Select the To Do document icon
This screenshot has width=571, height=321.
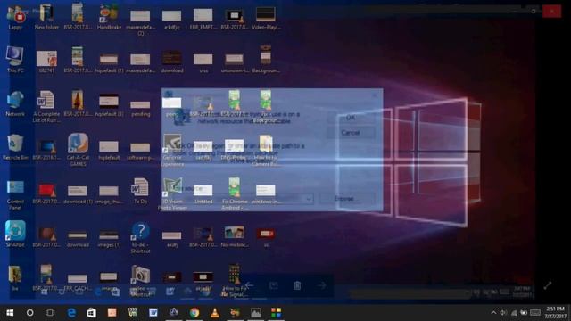pyautogui.click(x=141, y=191)
